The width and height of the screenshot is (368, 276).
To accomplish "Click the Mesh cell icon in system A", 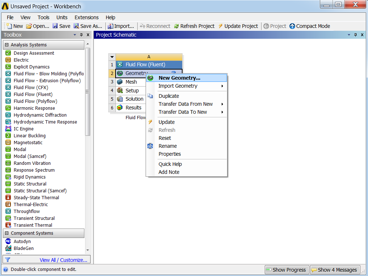I will pos(120,81).
